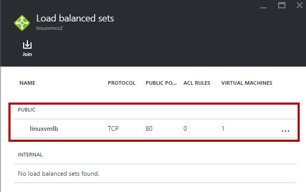The image size is (306, 192).
Task: Click the green load balancer icon
Action: tap(22, 23)
